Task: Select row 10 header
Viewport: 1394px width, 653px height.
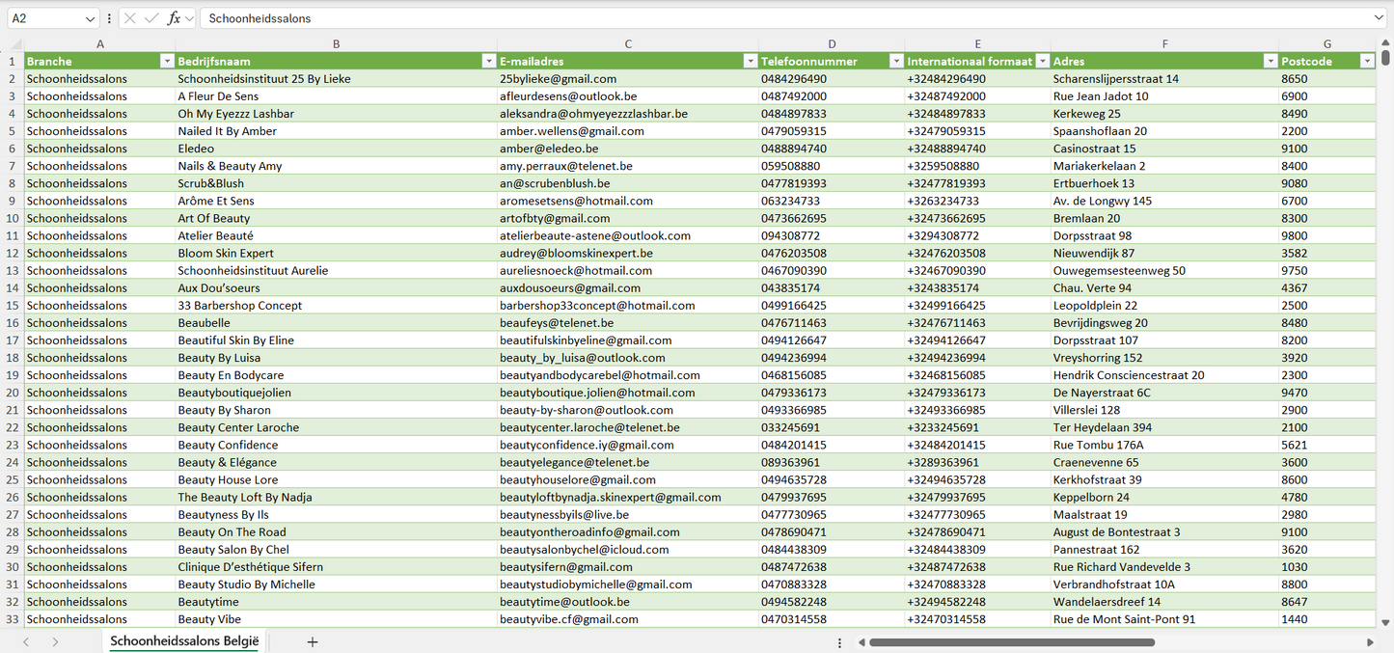Action: pyautogui.click(x=13, y=218)
